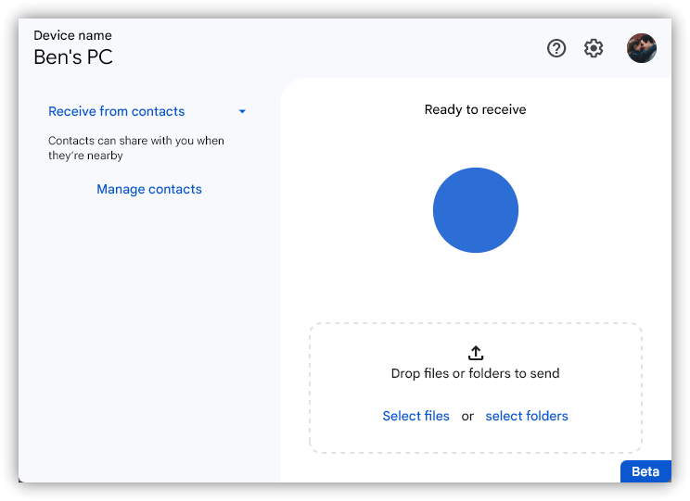Click the Beta badge
Viewport: 690px width, 501px height.
coord(645,471)
